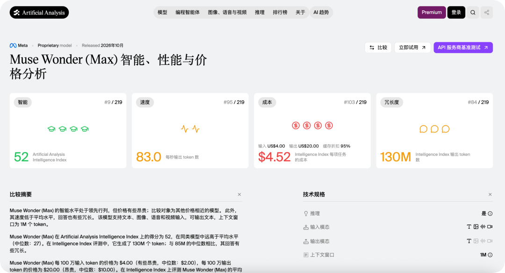505x273 pixels.
Task: Open the 图像、语音与视频 menu
Action: [227, 13]
